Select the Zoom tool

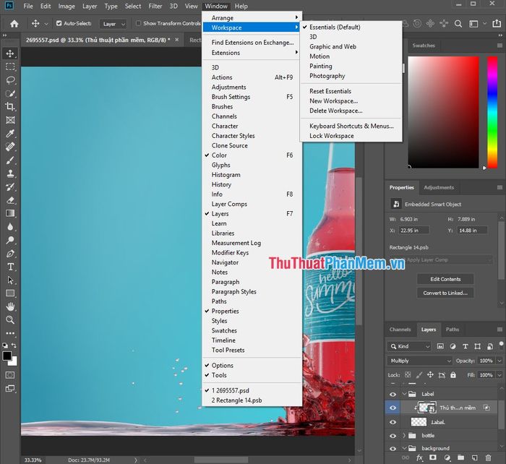10,319
